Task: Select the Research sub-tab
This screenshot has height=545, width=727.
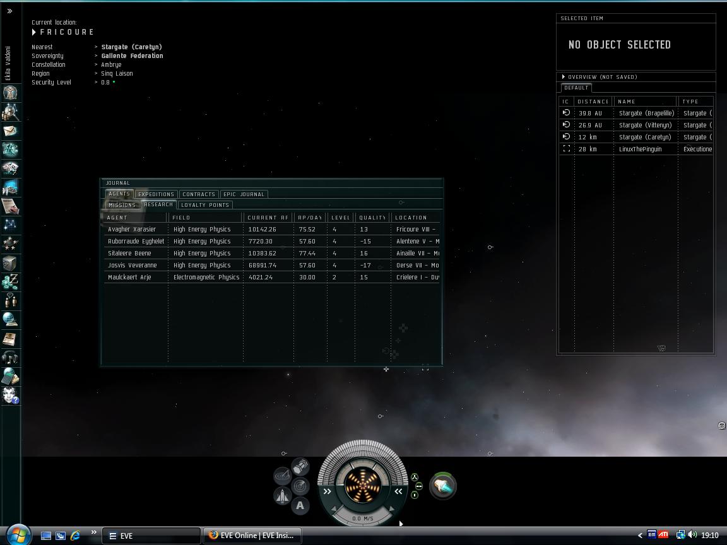Action: (158, 204)
